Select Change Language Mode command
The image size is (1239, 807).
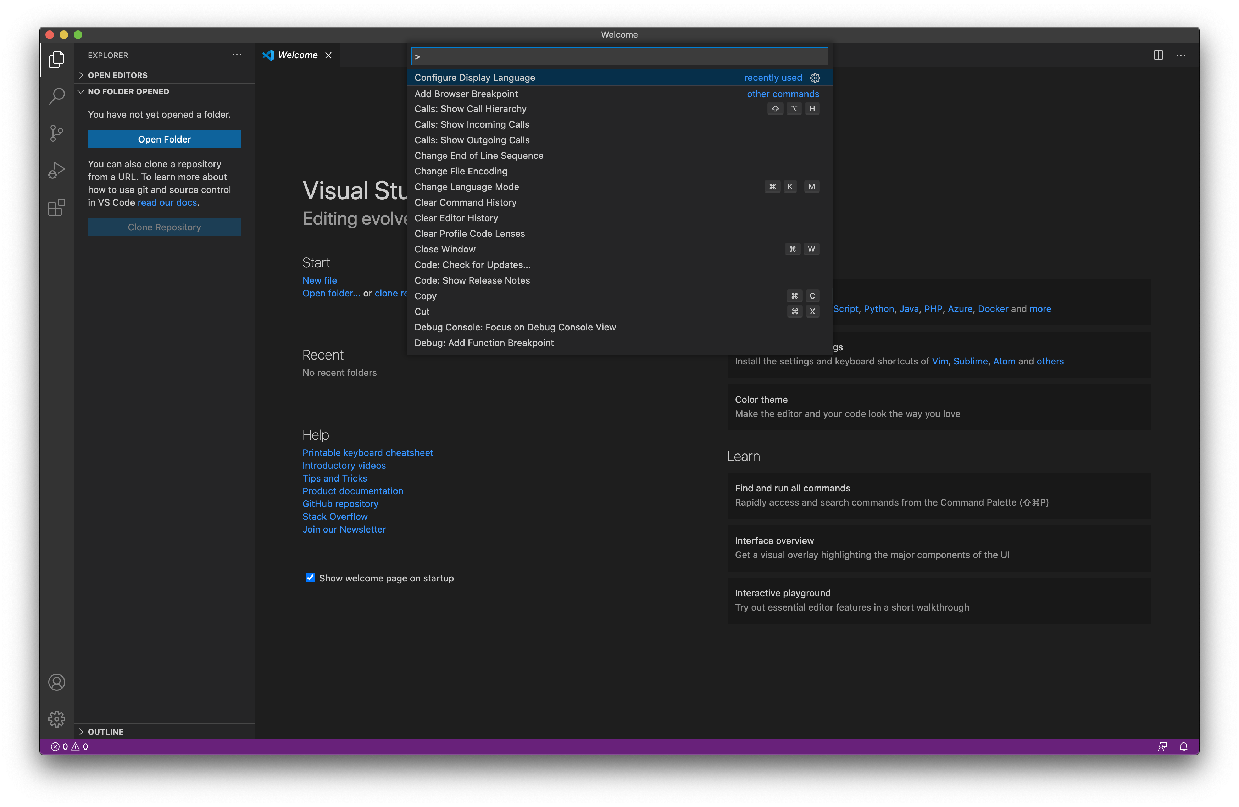(x=467, y=186)
